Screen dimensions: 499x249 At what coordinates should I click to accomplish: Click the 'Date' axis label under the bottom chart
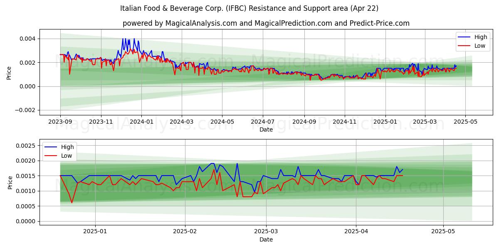click(x=266, y=239)
